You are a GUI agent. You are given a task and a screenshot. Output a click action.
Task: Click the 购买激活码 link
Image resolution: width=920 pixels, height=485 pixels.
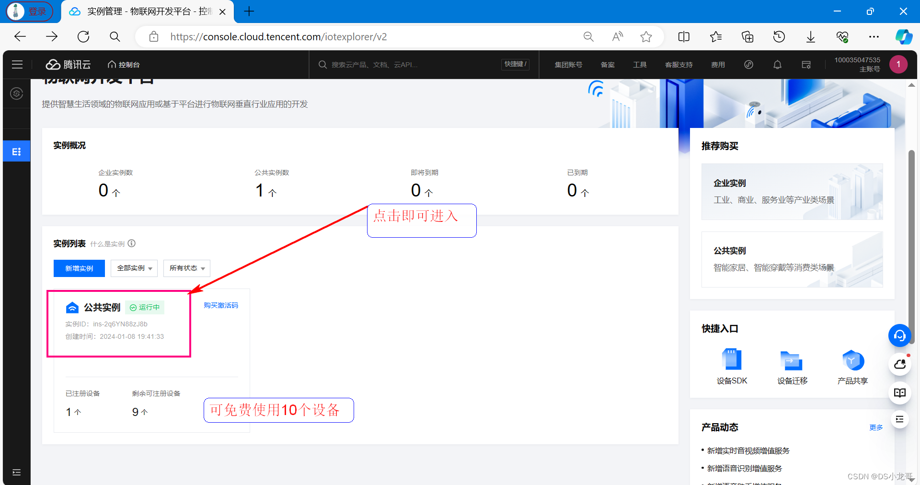click(x=221, y=305)
